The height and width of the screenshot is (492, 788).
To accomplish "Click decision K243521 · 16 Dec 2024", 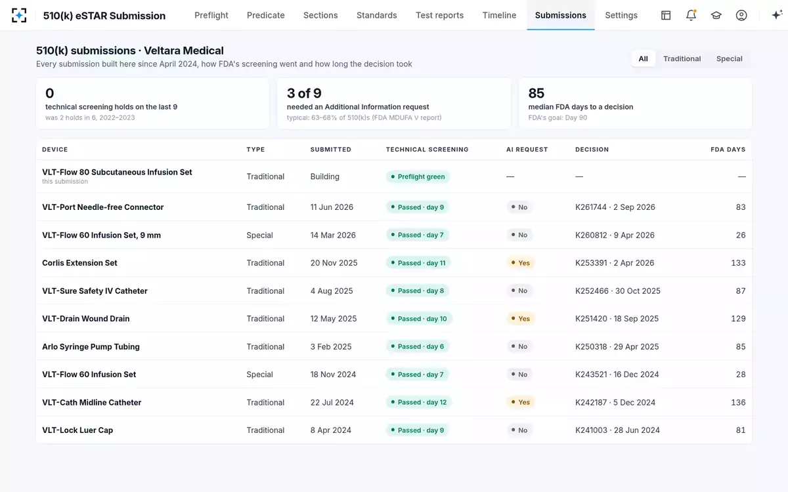I will (617, 375).
